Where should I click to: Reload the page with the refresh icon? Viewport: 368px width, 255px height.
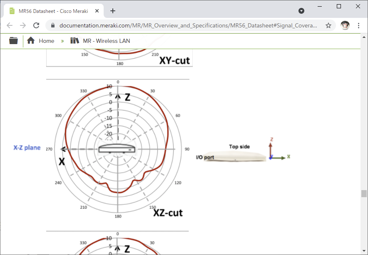(x=36, y=25)
